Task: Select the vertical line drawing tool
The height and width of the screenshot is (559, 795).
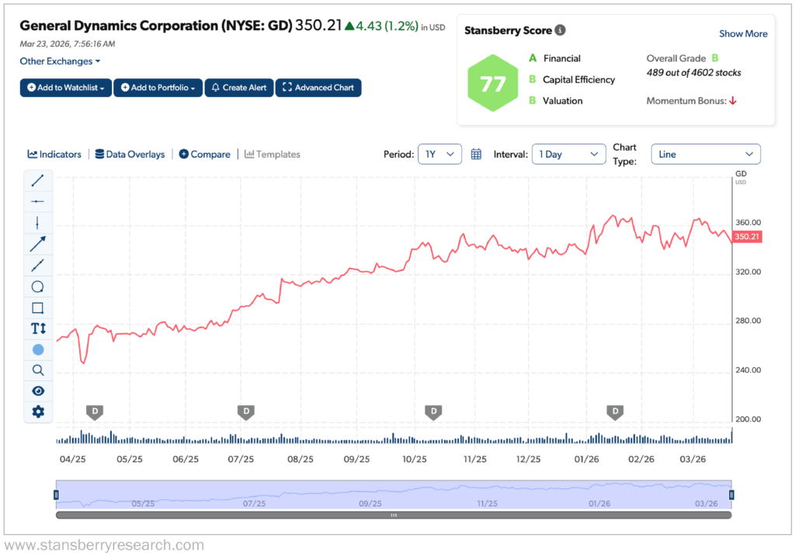Action: pos(38,222)
